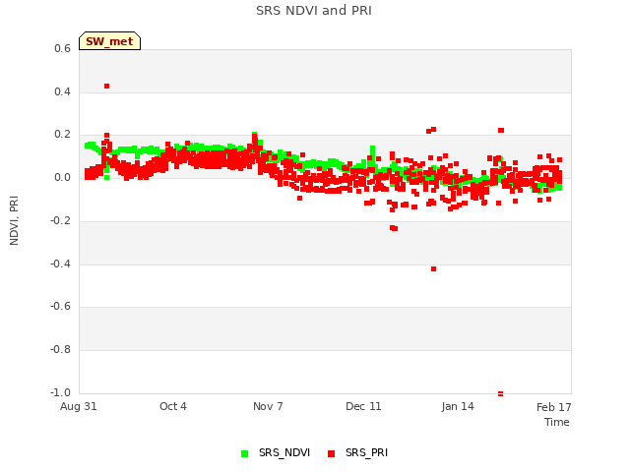The width and height of the screenshot is (630, 472).
Task: Select the SRS_PRI legend label
Action: point(366,452)
